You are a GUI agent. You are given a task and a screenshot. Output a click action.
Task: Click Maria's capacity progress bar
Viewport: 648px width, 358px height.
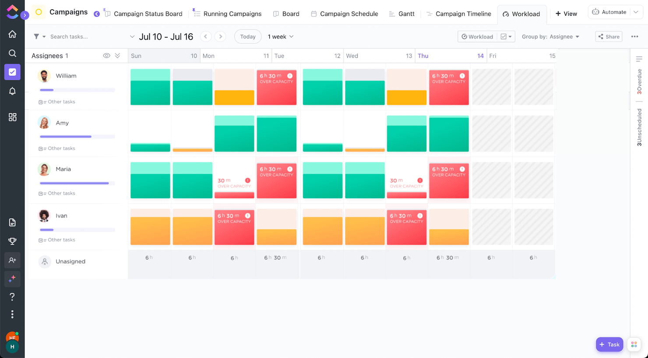click(77, 183)
